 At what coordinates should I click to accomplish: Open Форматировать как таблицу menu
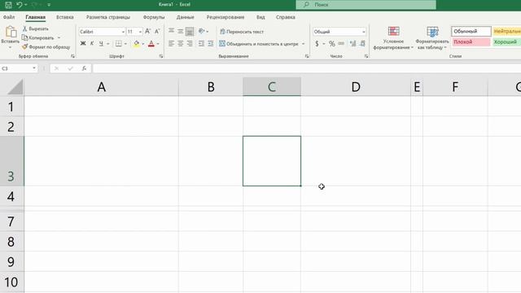click(x=432, y=38)
